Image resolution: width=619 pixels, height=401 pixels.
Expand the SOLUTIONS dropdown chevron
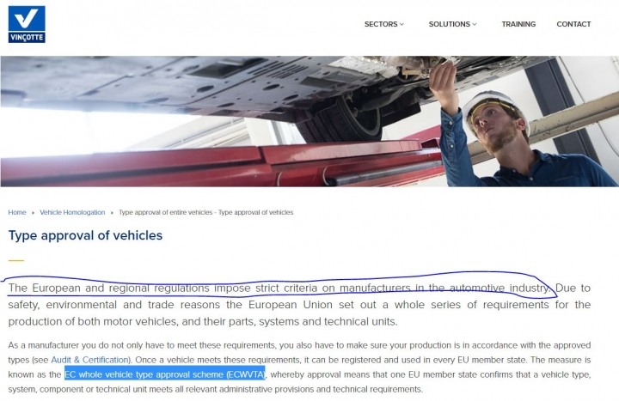(475, 24)
